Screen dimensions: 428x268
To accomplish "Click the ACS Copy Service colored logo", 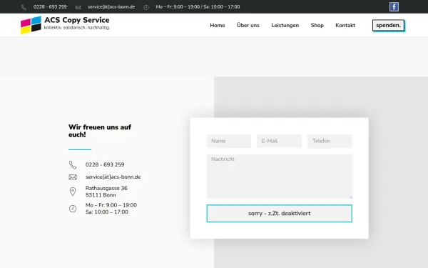I will [x=31, y=25].
